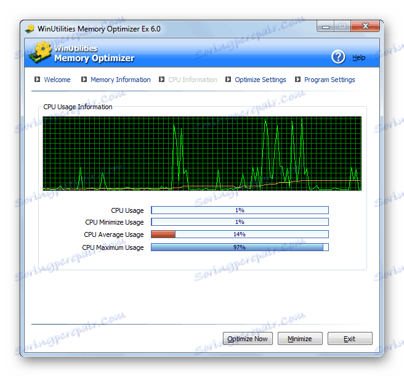The height and width of the screenshot is (377, 404).
Task: Minimize the window via title bar button
Action: click(326, 27)
